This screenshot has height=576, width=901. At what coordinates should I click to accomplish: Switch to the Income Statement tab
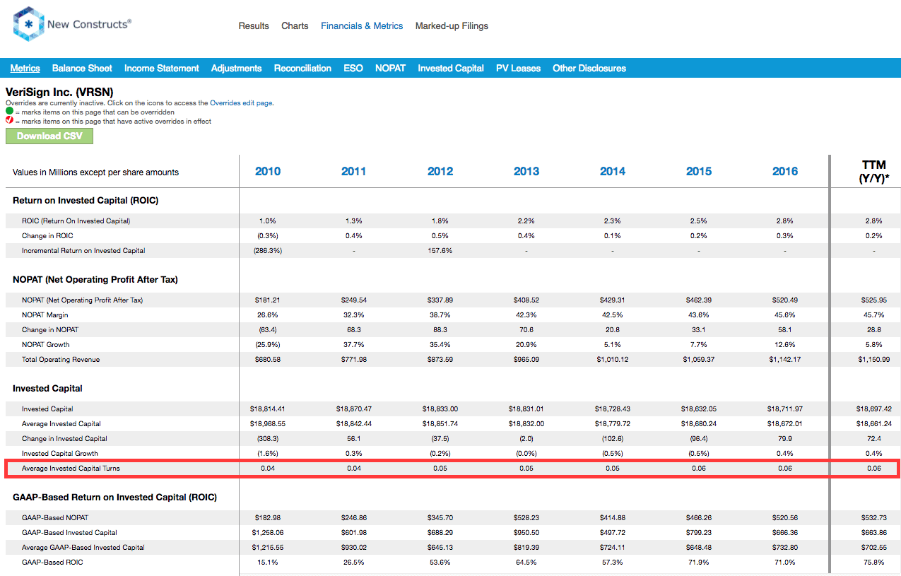click(x=162, y=69)
